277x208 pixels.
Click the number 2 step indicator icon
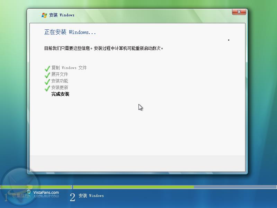[x=72, y=197]
